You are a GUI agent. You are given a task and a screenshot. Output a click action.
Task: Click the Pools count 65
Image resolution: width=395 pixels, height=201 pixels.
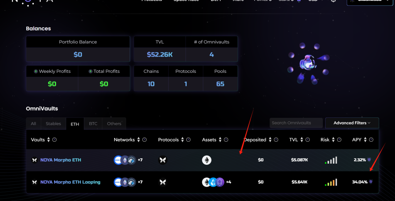pos(220,84)
